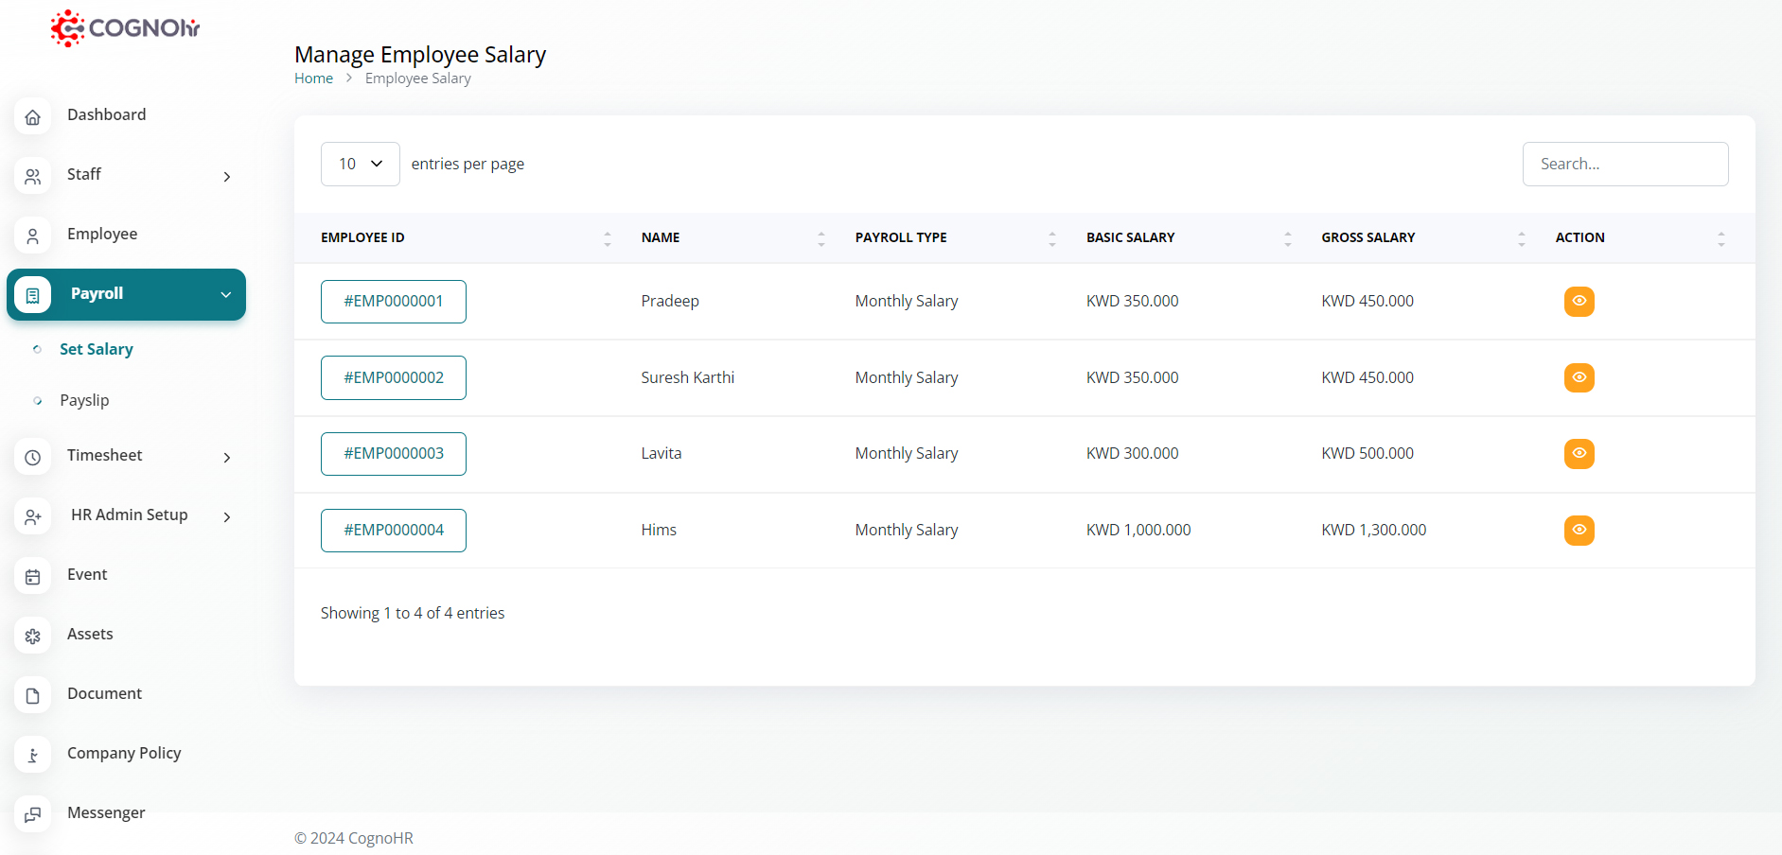1782x855 pixels.
Task: Click the Document file icon
Action: (33, 695)
